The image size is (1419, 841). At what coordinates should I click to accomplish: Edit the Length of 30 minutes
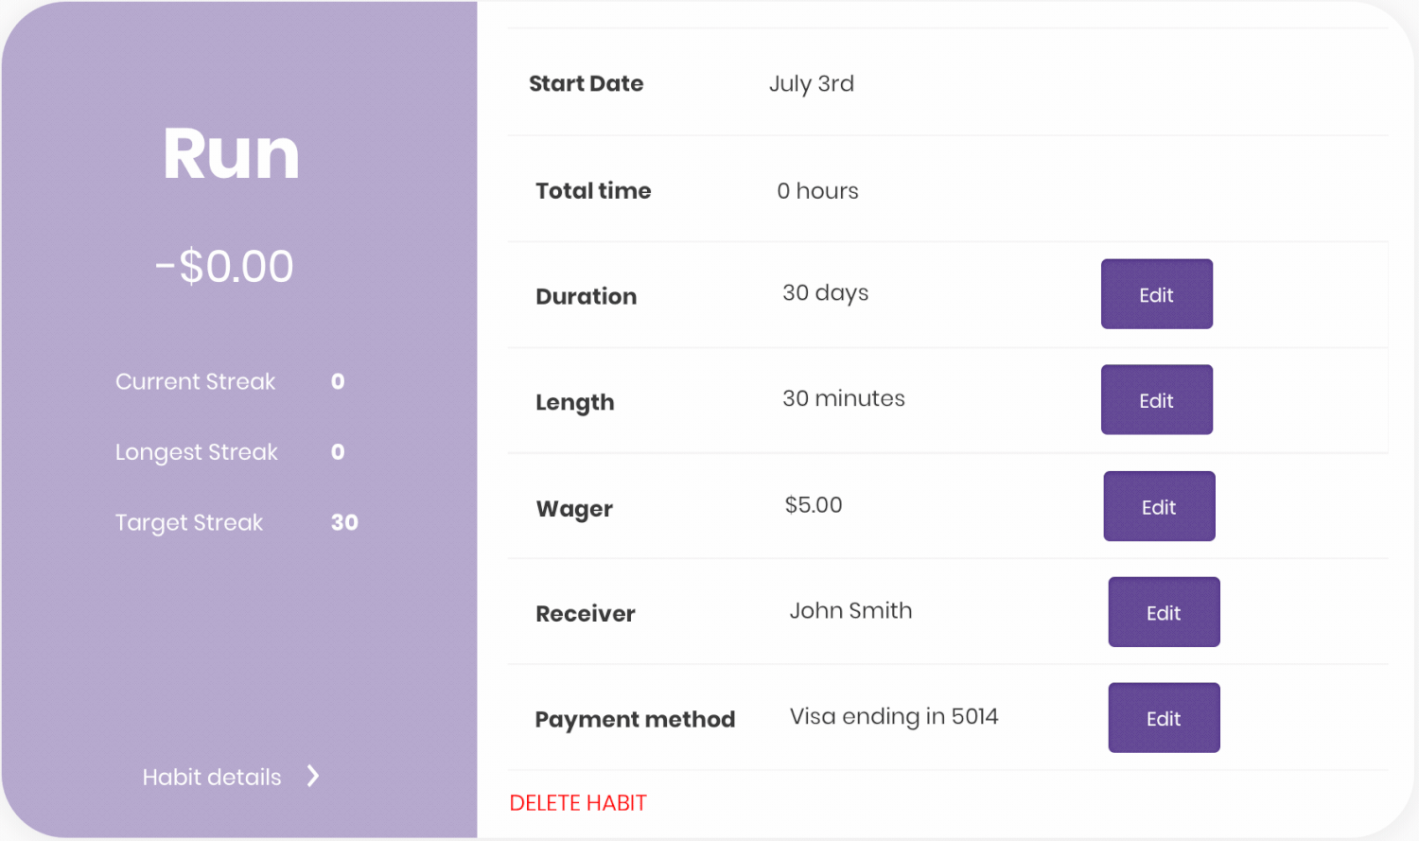1156,400
